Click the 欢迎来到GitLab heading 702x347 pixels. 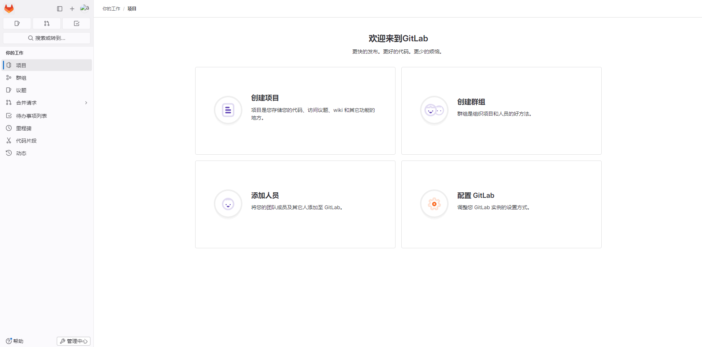pyautogui.click(x=398, y=38)
